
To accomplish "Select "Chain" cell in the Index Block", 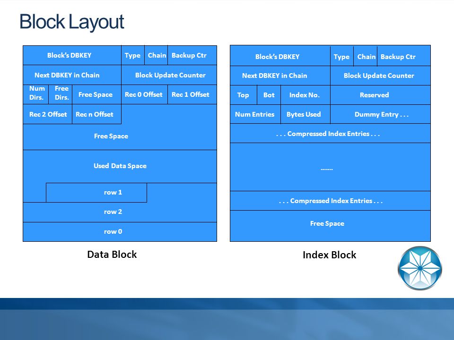I will click(x=366, y=56).
